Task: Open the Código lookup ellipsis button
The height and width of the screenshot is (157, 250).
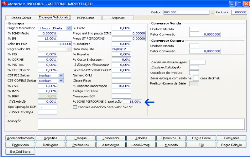Action: pos(212,12)
